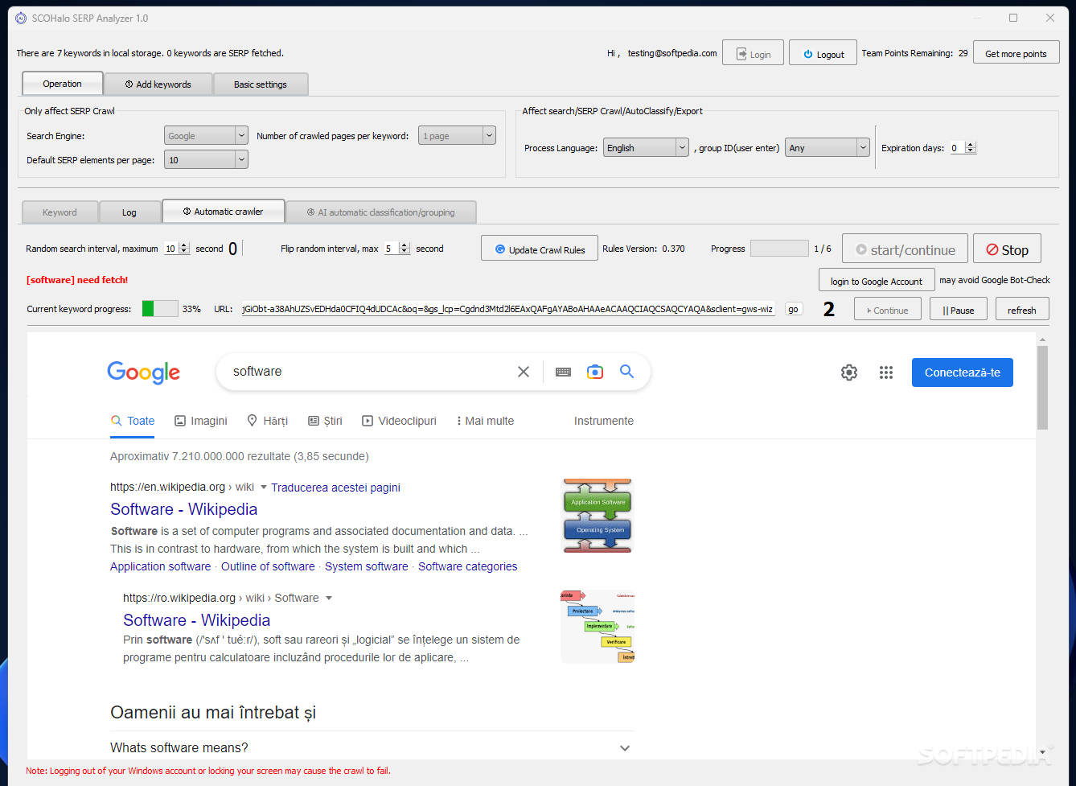Viewport: 1076px width, 786px height.
Task: Click the overall Progress bar
Action: [x=779, y=249]
